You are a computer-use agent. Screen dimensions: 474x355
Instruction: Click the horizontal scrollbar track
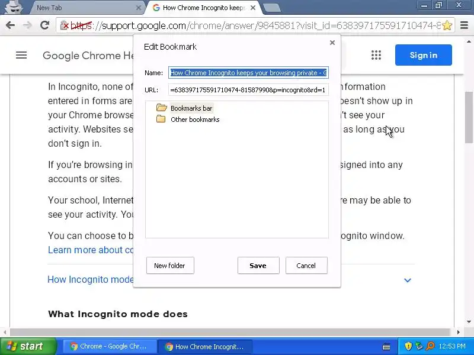(231, 332)
